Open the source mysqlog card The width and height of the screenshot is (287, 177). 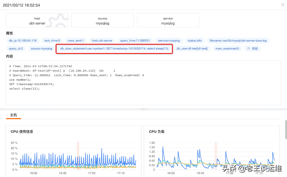(x=102, y=20)
